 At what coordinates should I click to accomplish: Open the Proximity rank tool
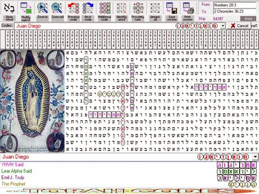pos(138,11)
